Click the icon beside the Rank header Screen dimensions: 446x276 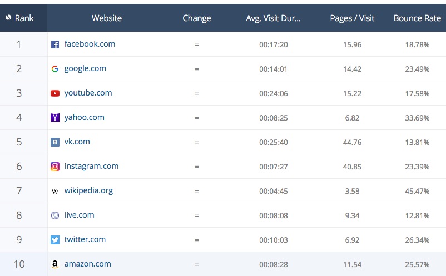(x=8, y=18)
